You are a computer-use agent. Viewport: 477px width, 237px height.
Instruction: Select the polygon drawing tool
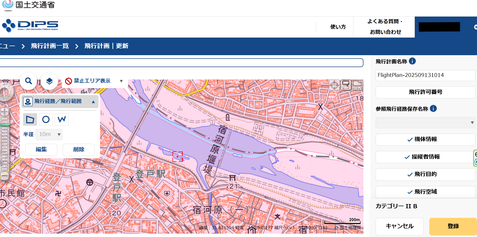coord(30,119)
